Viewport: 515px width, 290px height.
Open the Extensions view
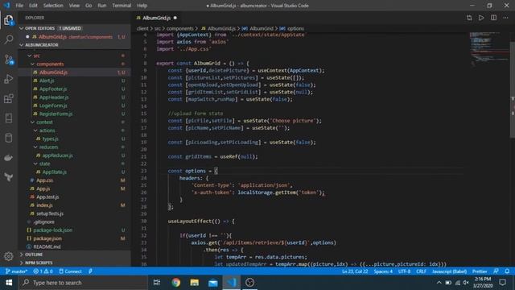pyautogui.click(x=9, y=98)
